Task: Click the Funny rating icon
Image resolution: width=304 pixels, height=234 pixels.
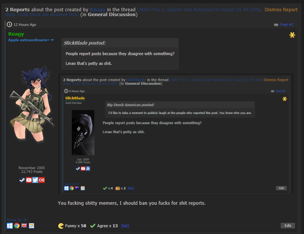Action: pos(61,226)
